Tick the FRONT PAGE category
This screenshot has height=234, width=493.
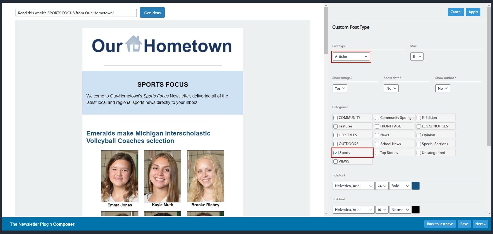(377, 126)
